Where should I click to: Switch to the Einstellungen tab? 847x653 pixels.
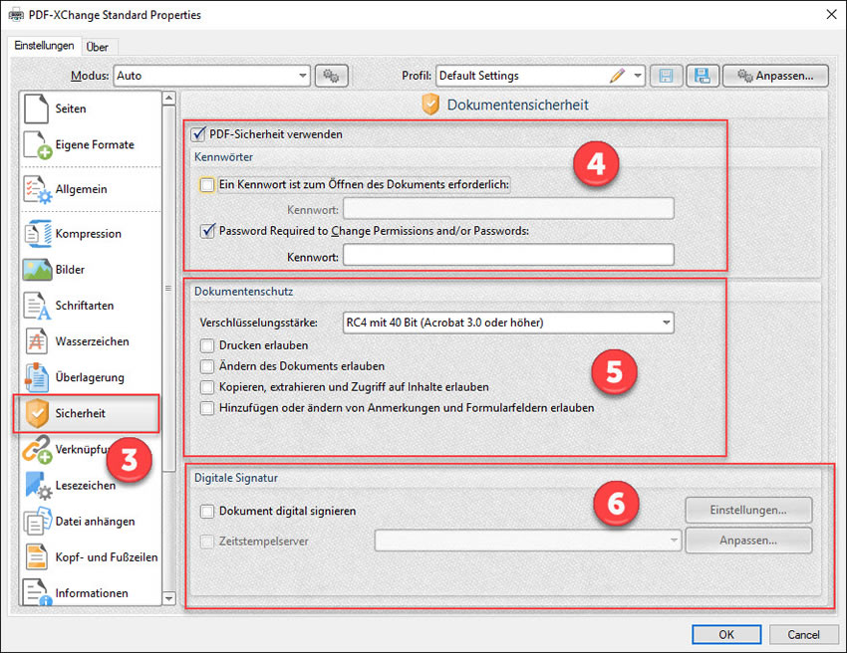tap(44, 46)
